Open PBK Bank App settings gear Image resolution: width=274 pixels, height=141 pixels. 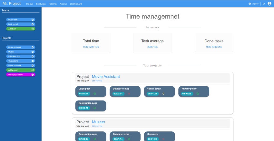coord(33,56)
